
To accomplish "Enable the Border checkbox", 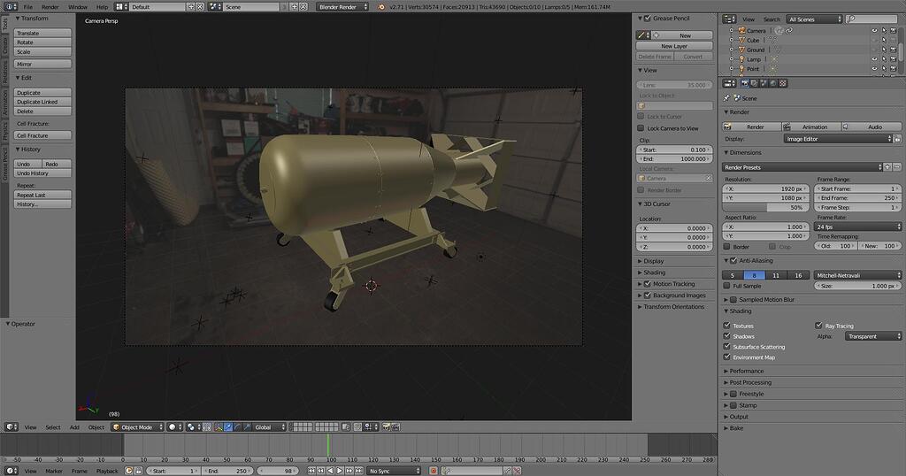I will [x=727, y=246].
